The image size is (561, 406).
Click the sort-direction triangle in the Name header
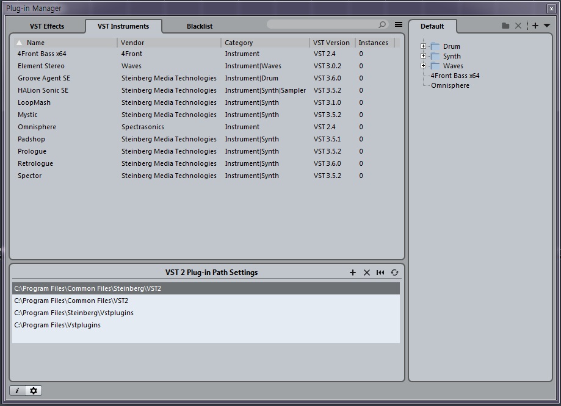coord(20,43)
